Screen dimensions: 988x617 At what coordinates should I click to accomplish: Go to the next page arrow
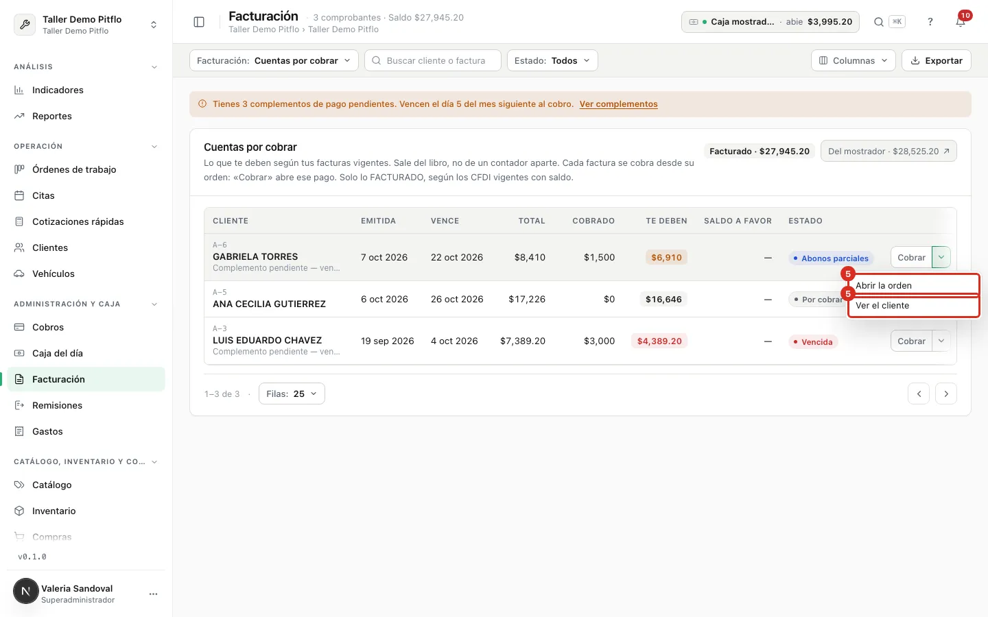click(946, 394)
